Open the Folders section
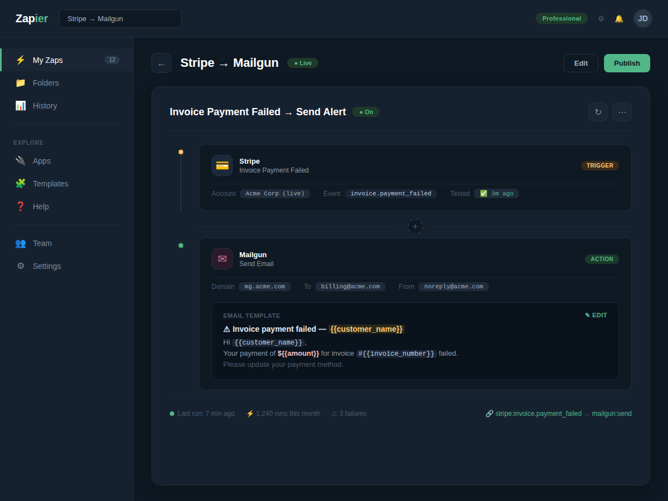Screen dimensions: 668x501 click(67, 82)
